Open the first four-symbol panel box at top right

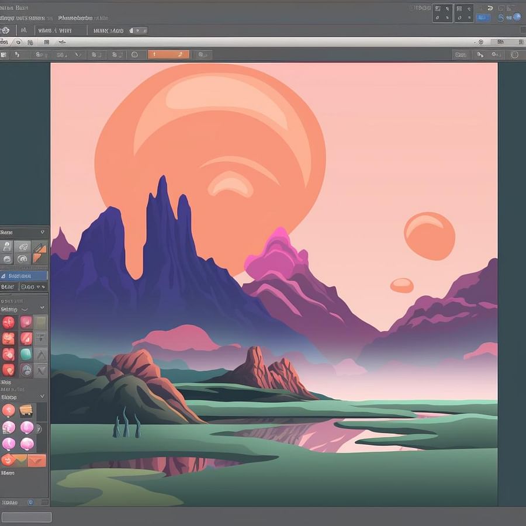tap(442, 13)
